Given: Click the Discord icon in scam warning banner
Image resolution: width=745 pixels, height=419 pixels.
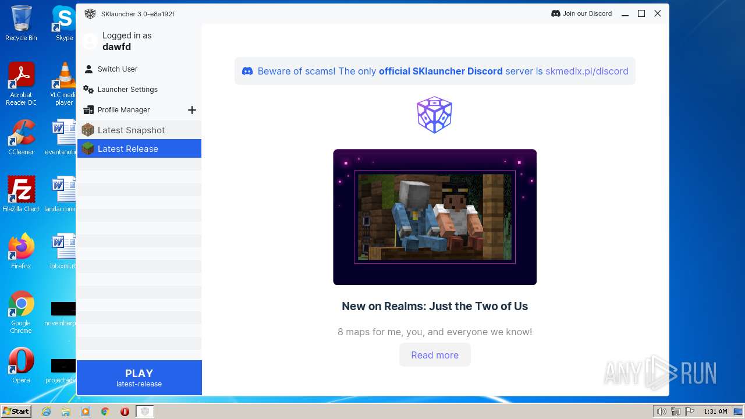Looking at the screenshot, I should (x=247, y=71).
